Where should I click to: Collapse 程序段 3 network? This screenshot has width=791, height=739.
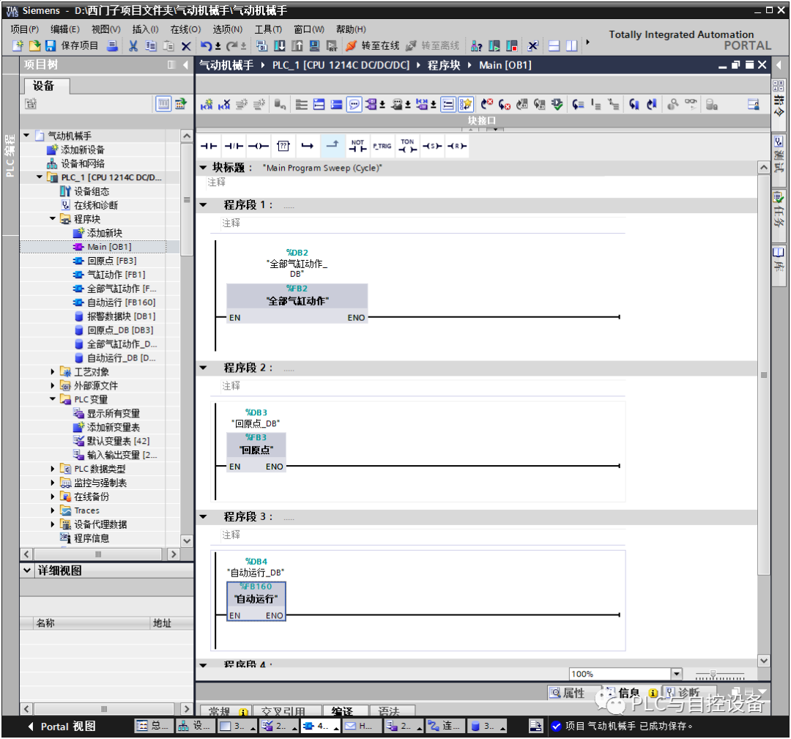tap(204, 516)
